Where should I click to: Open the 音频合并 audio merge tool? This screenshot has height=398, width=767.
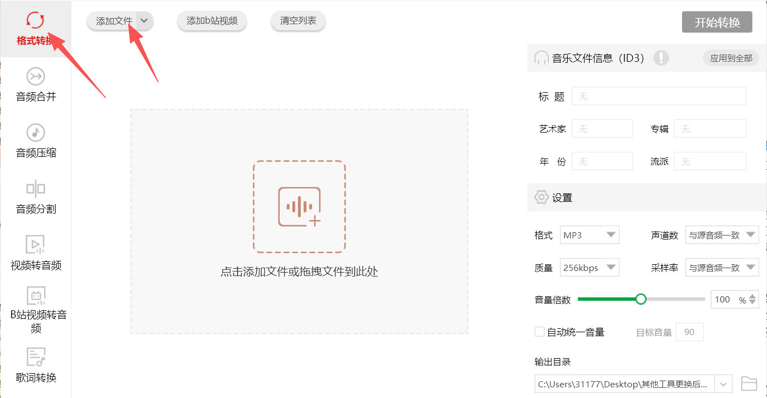click(35, 84)
